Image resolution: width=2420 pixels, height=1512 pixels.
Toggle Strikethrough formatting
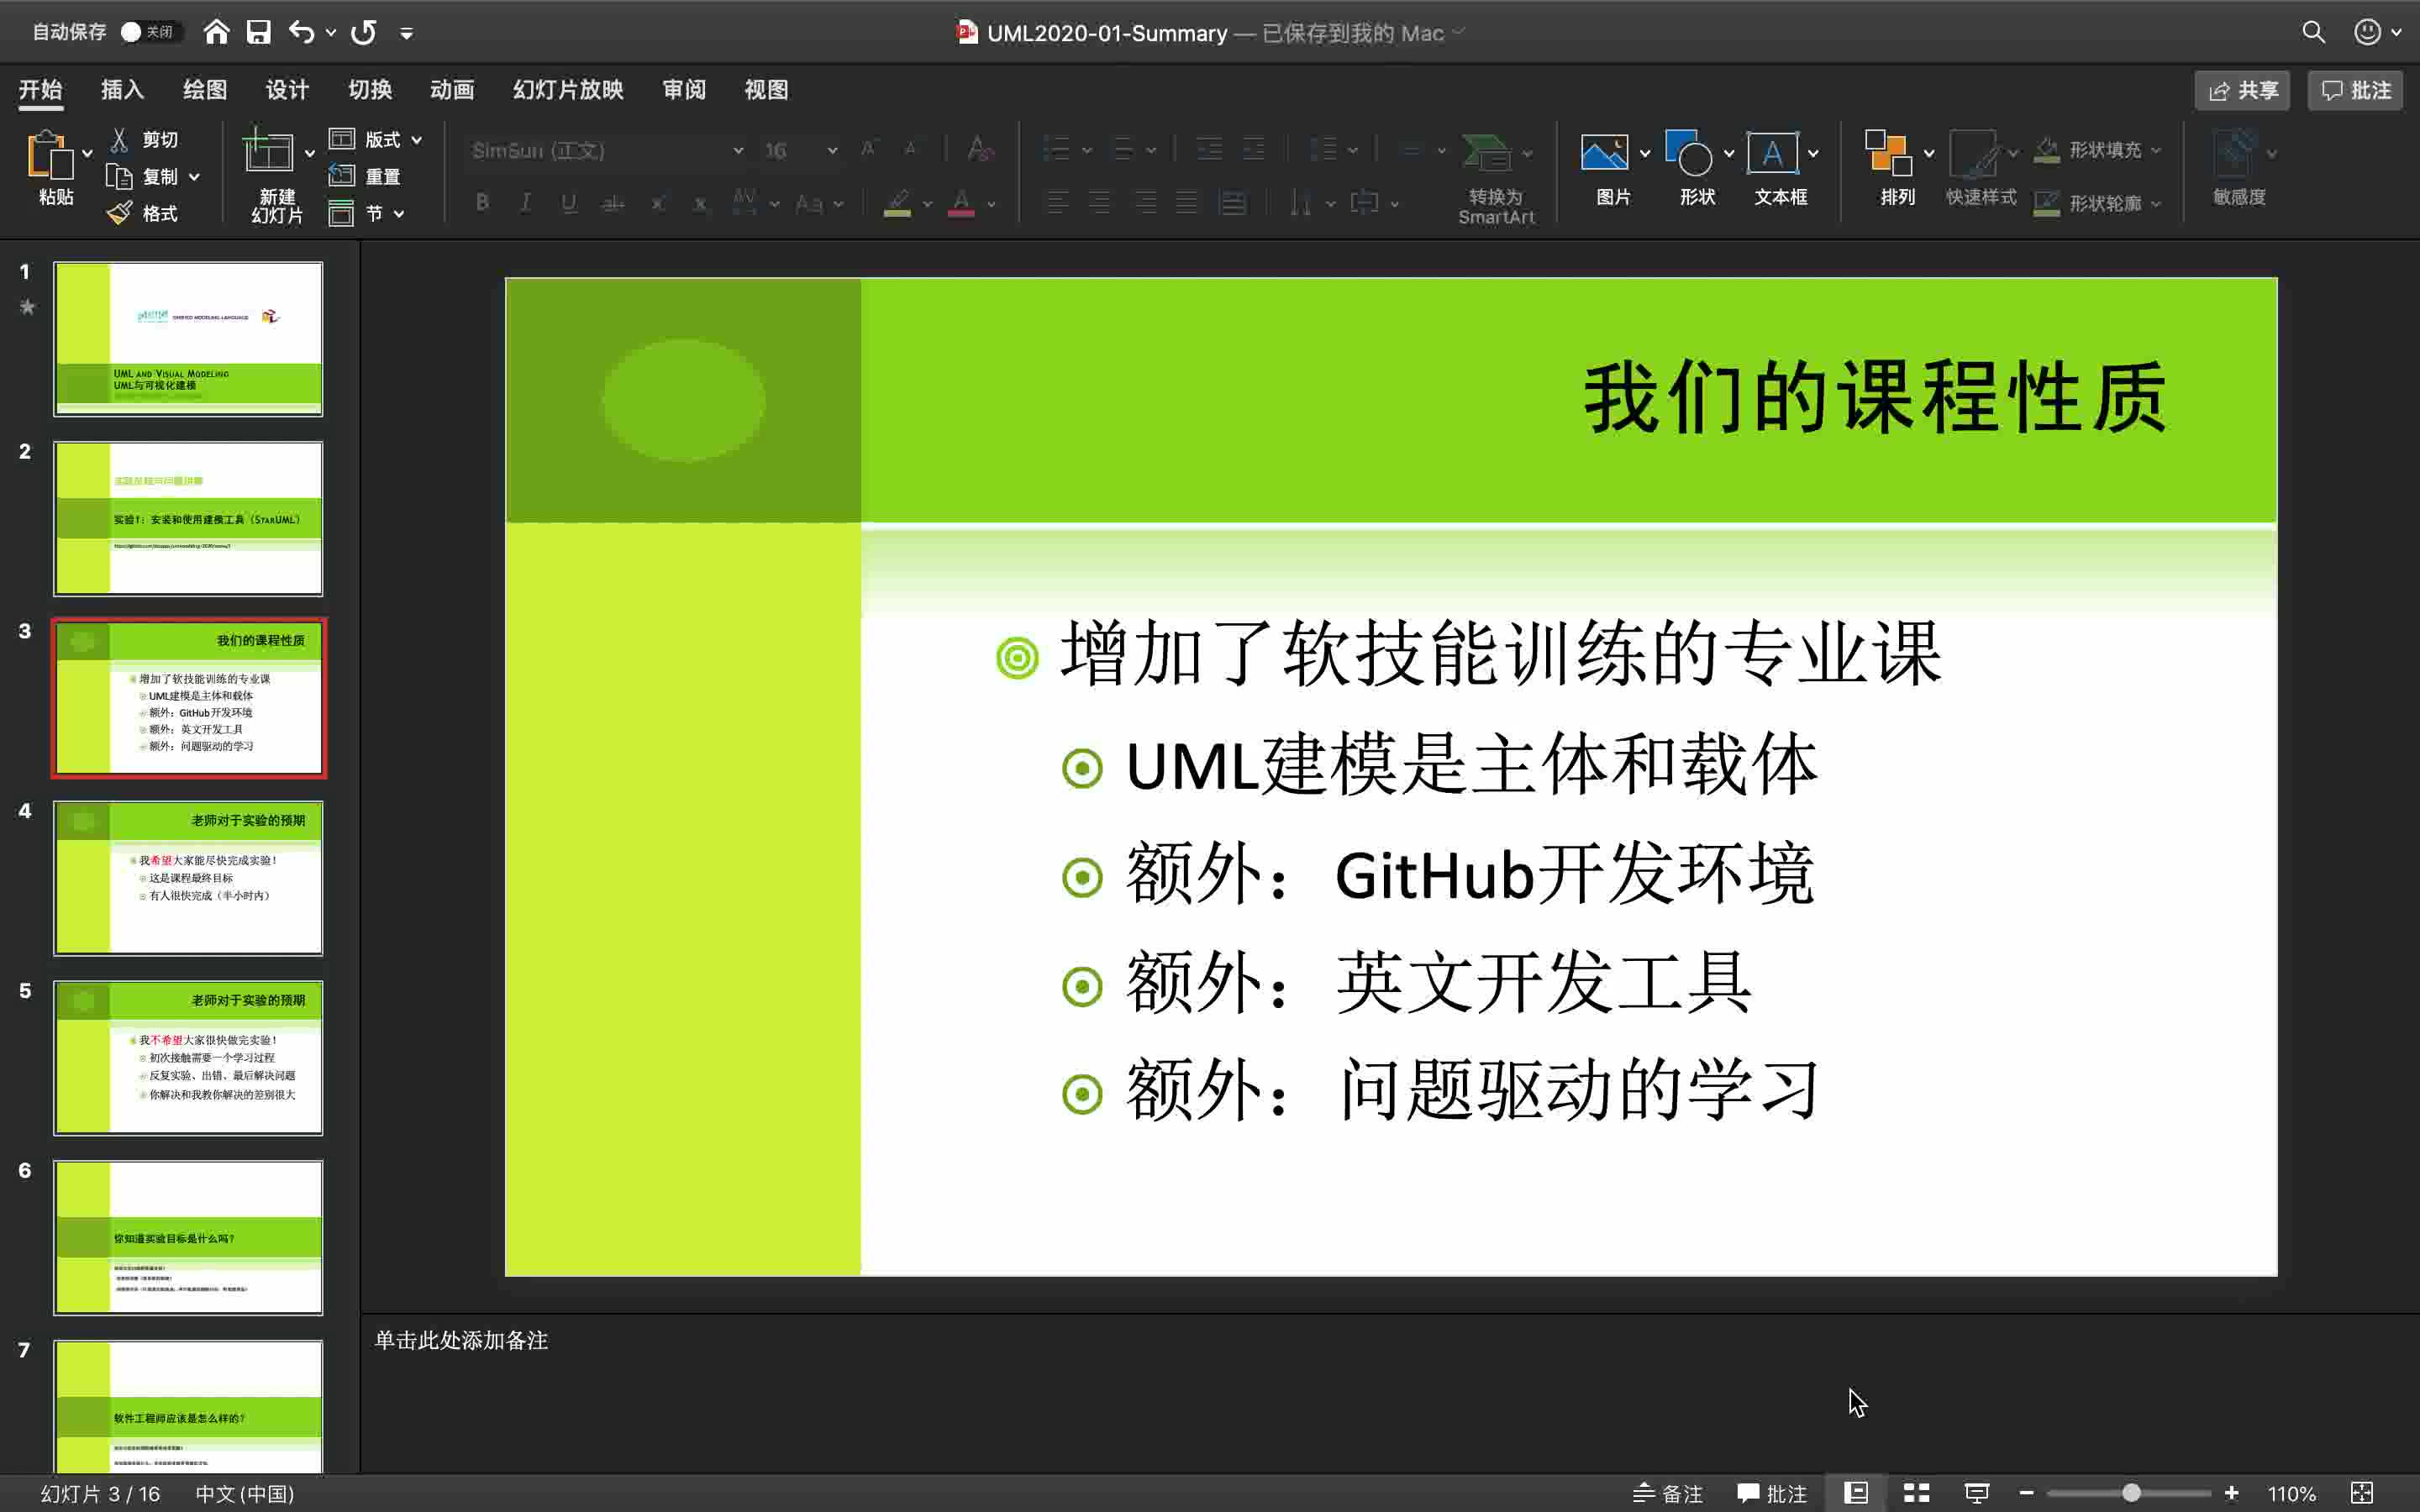point(612,203)
